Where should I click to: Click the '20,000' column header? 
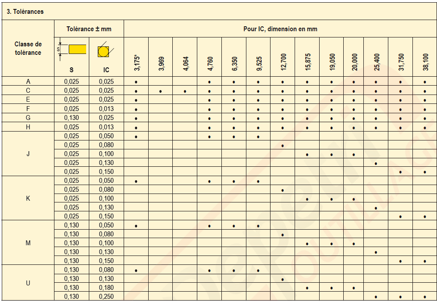(x=354, y=62)
